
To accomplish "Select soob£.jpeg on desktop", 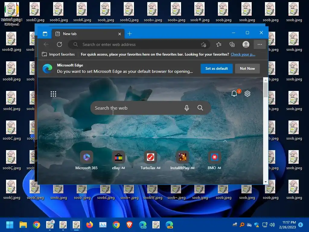I will (106, 192).
